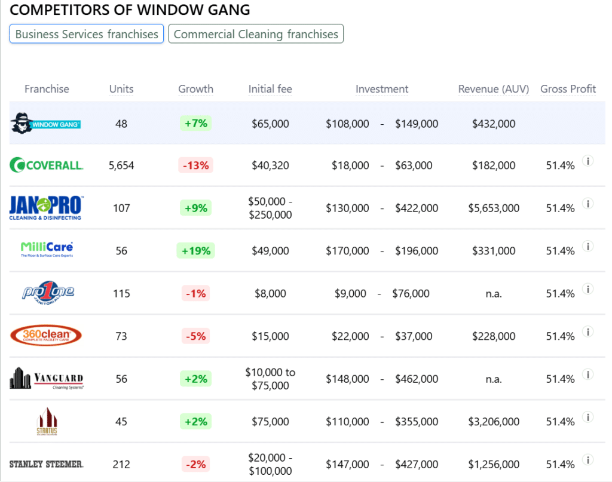Click the info icon in Vanguard row

588,374
